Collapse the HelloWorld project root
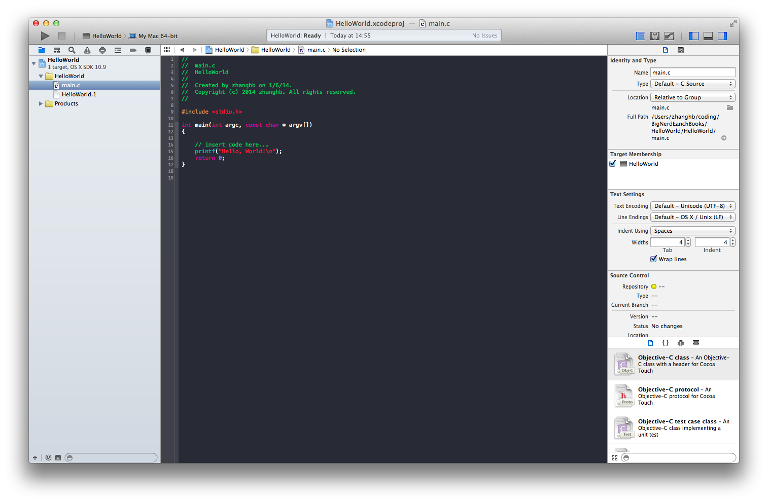The height and width of the screenshot is (503, 768). click(x=34, y=63)
